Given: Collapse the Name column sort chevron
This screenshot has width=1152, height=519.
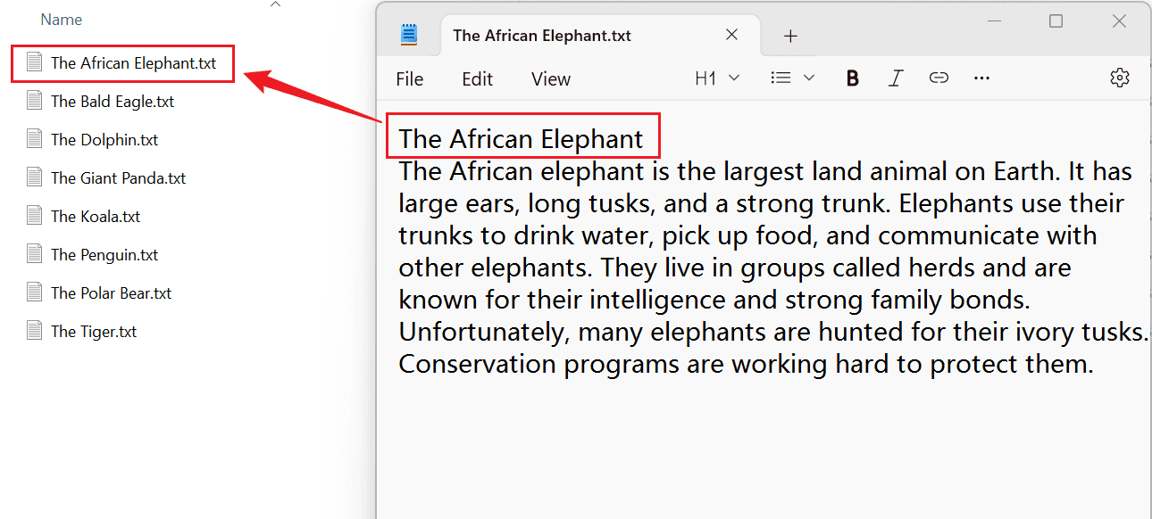Looking at the screenshot, I should click(275, 4).
